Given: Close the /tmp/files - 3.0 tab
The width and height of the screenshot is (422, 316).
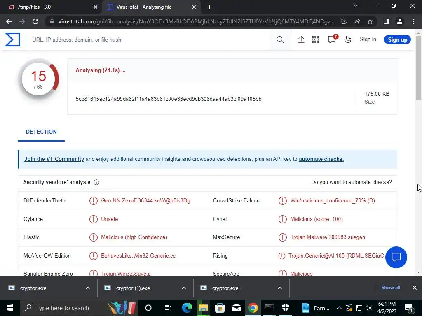Looking at the screenshot, I should point(95,7).
